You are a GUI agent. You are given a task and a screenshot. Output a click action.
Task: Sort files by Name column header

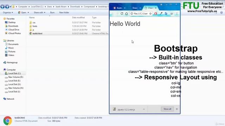(32, 17)
